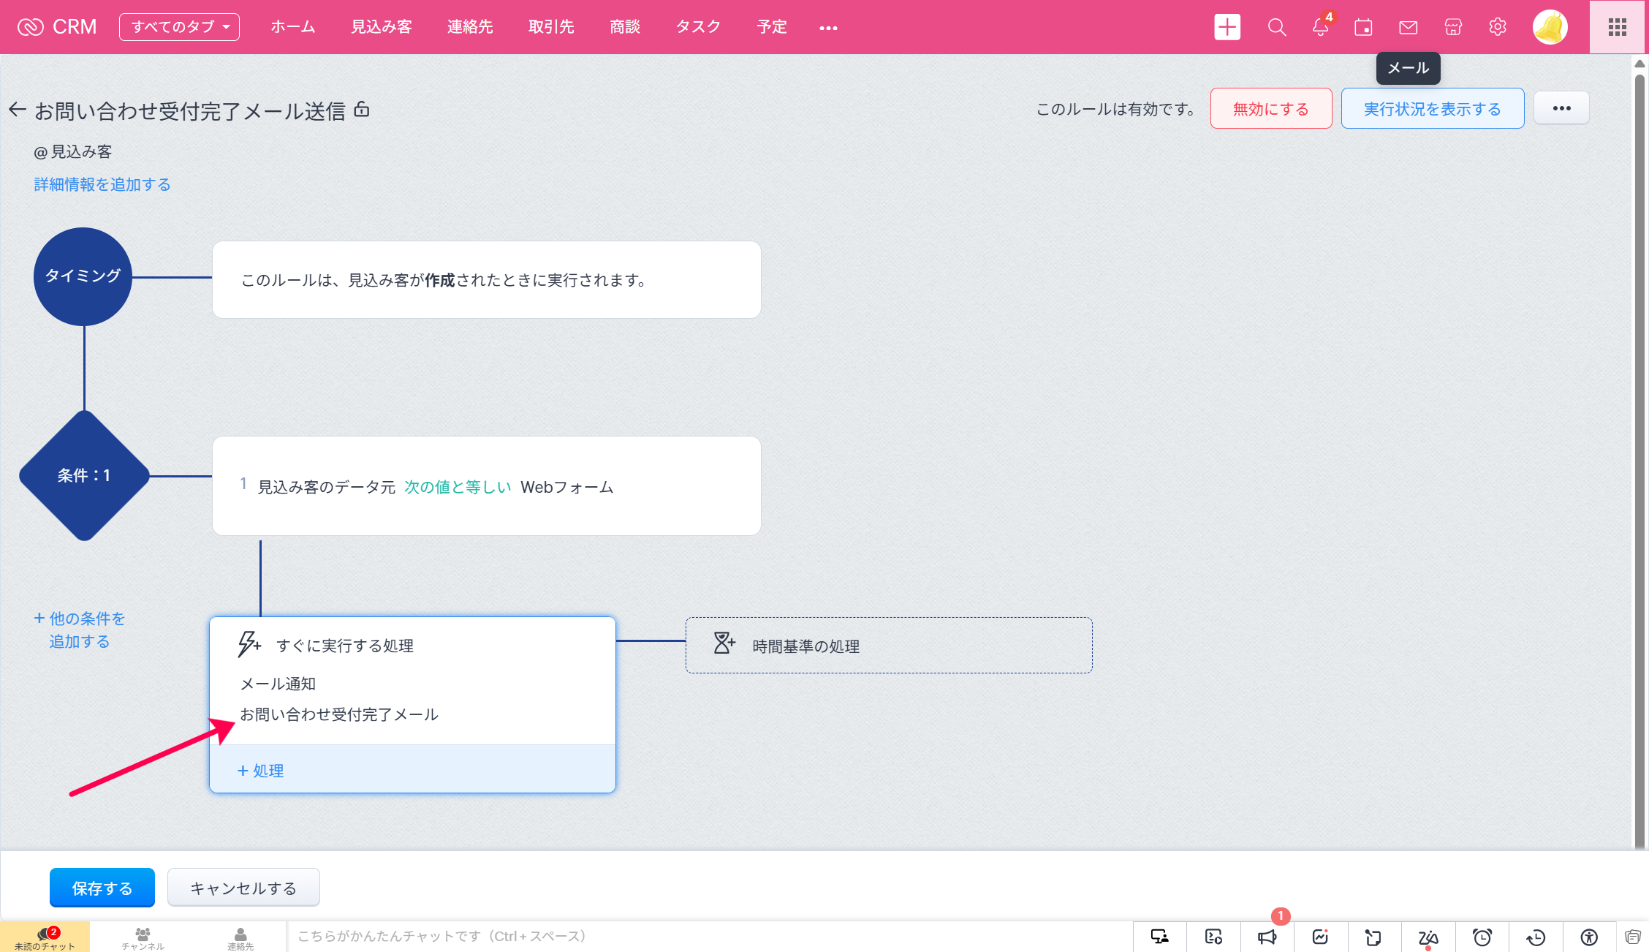The height and width of the screenshot is (952, 1649).
Task: Open the rule's more options ellipsis button
Action: (1561, 108)
